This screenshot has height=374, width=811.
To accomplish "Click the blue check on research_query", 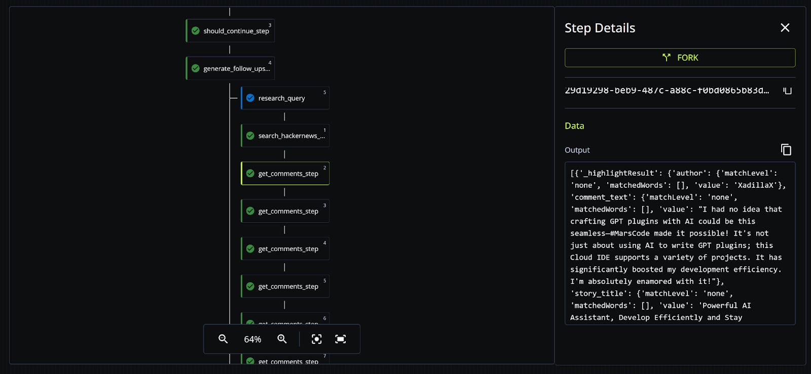I will [x=250, y=98].
